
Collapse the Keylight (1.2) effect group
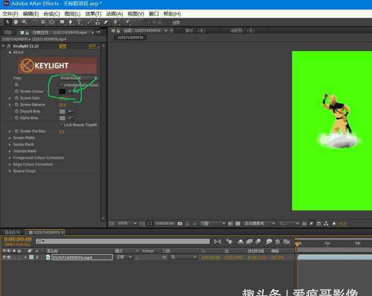coord(3,46)
